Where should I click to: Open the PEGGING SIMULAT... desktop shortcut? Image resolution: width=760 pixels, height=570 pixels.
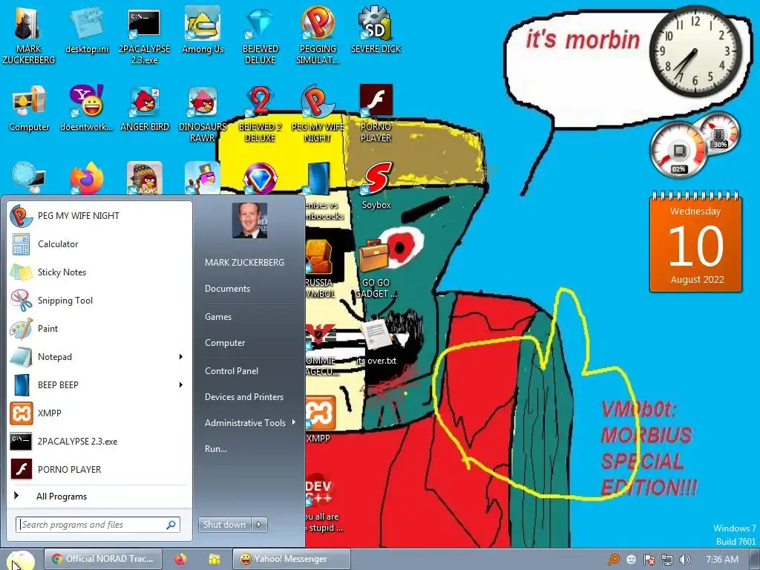coord(318,35)
